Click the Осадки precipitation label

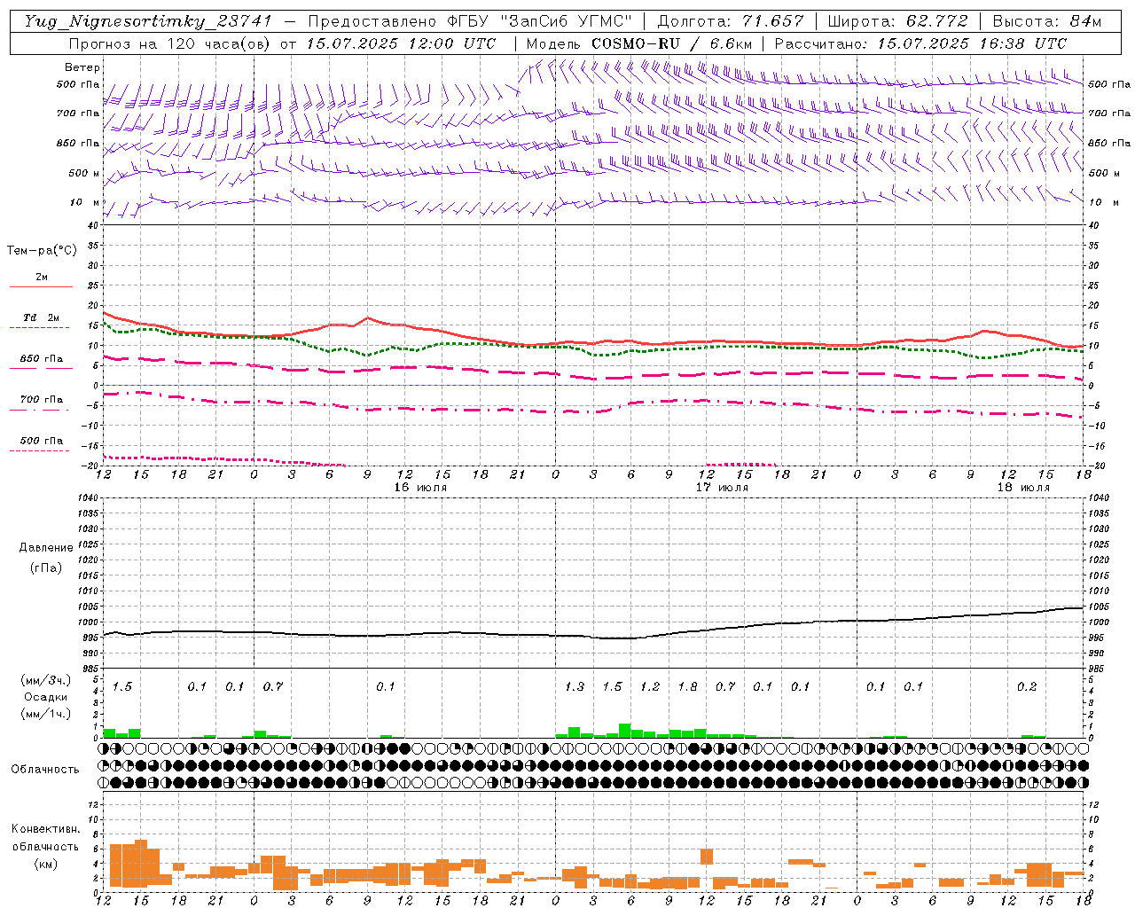point(45,697)
